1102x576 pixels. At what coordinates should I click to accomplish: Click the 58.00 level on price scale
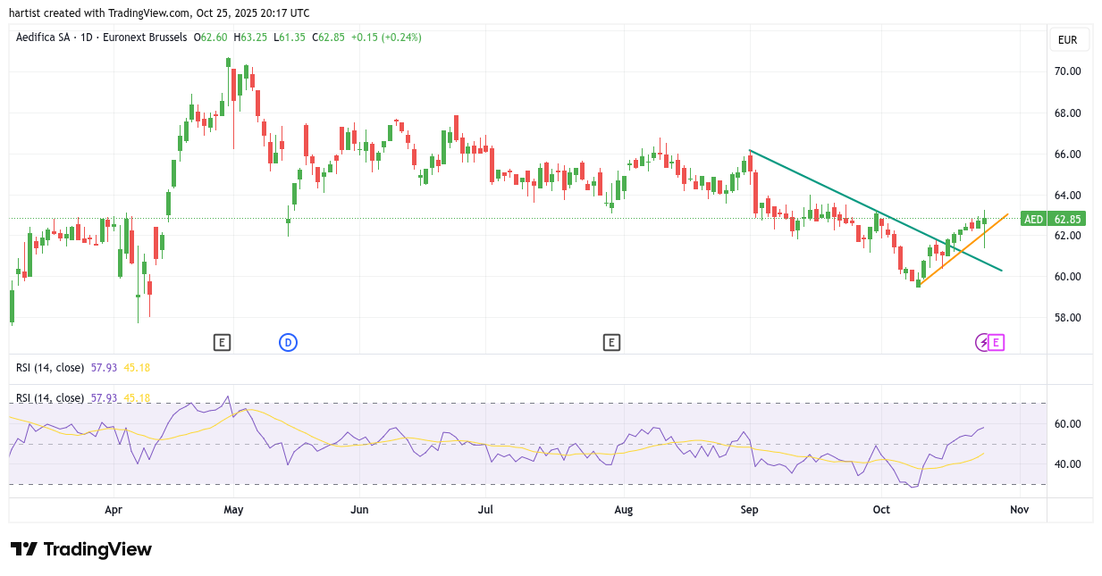tap(1068, 318)
